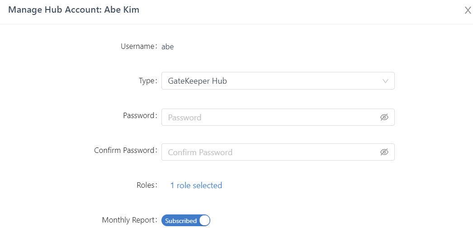
Task: Click the white knob on Subscribed switch
Action: point(204,221)
